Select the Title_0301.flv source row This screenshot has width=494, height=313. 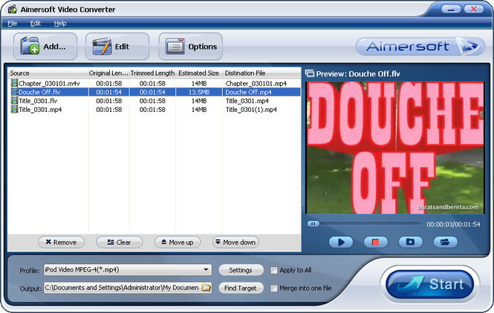coord(38,101)
